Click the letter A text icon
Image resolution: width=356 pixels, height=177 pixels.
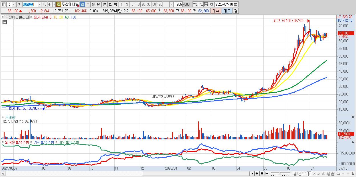pos(353,174)
